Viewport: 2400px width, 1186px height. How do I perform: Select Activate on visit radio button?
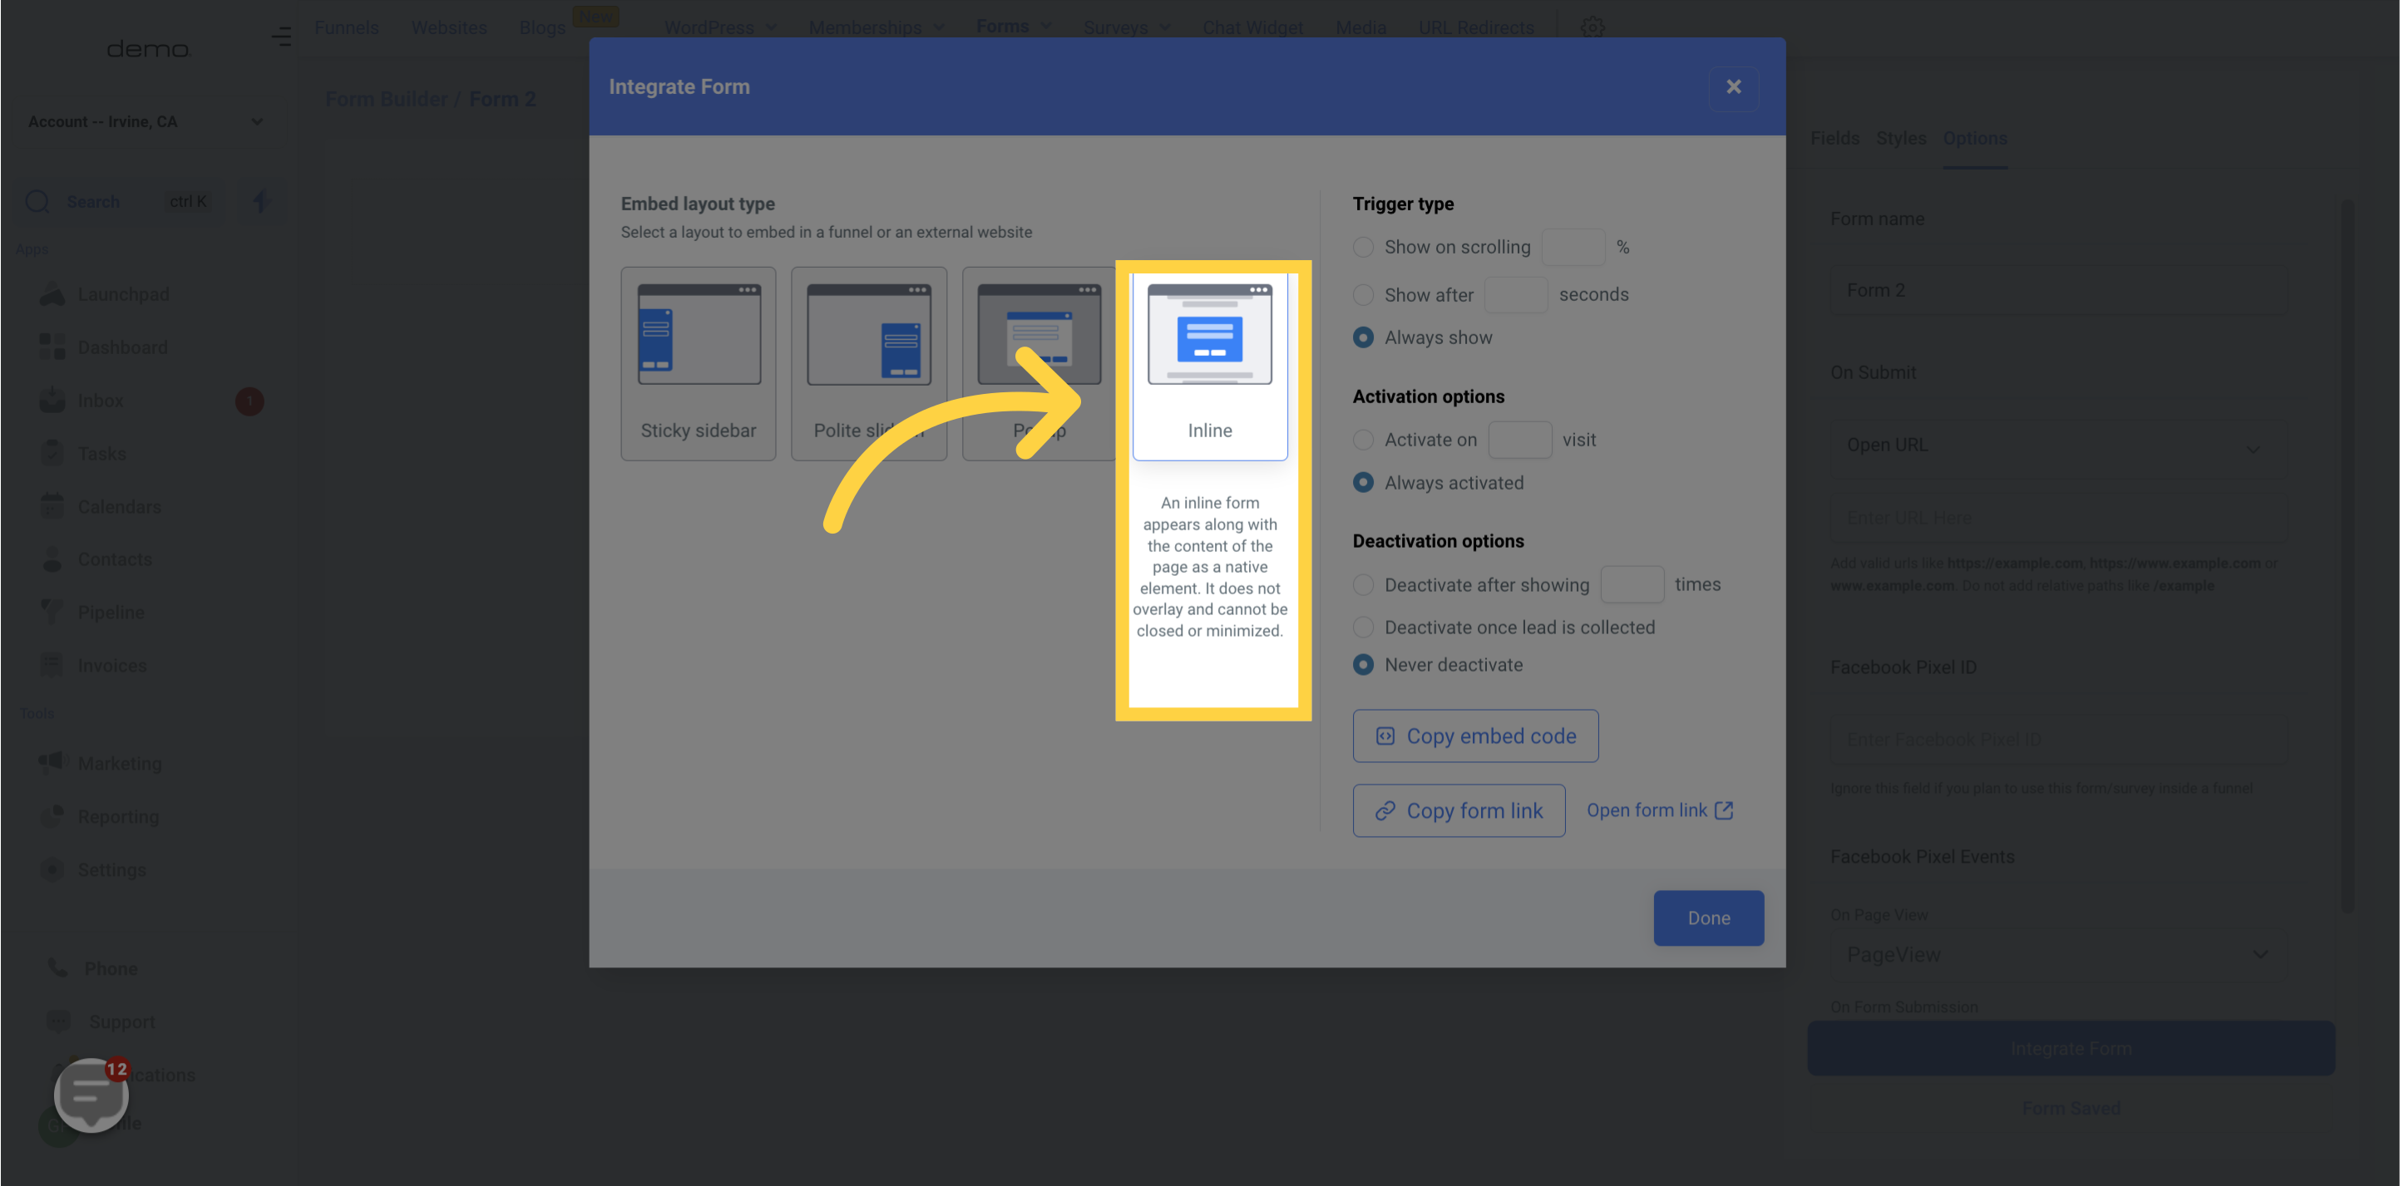coord(1363,440)
